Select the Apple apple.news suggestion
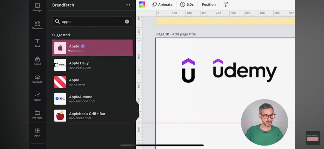This screenshot has height=149, width=324. pyautogui.click(x=92, y=82)
